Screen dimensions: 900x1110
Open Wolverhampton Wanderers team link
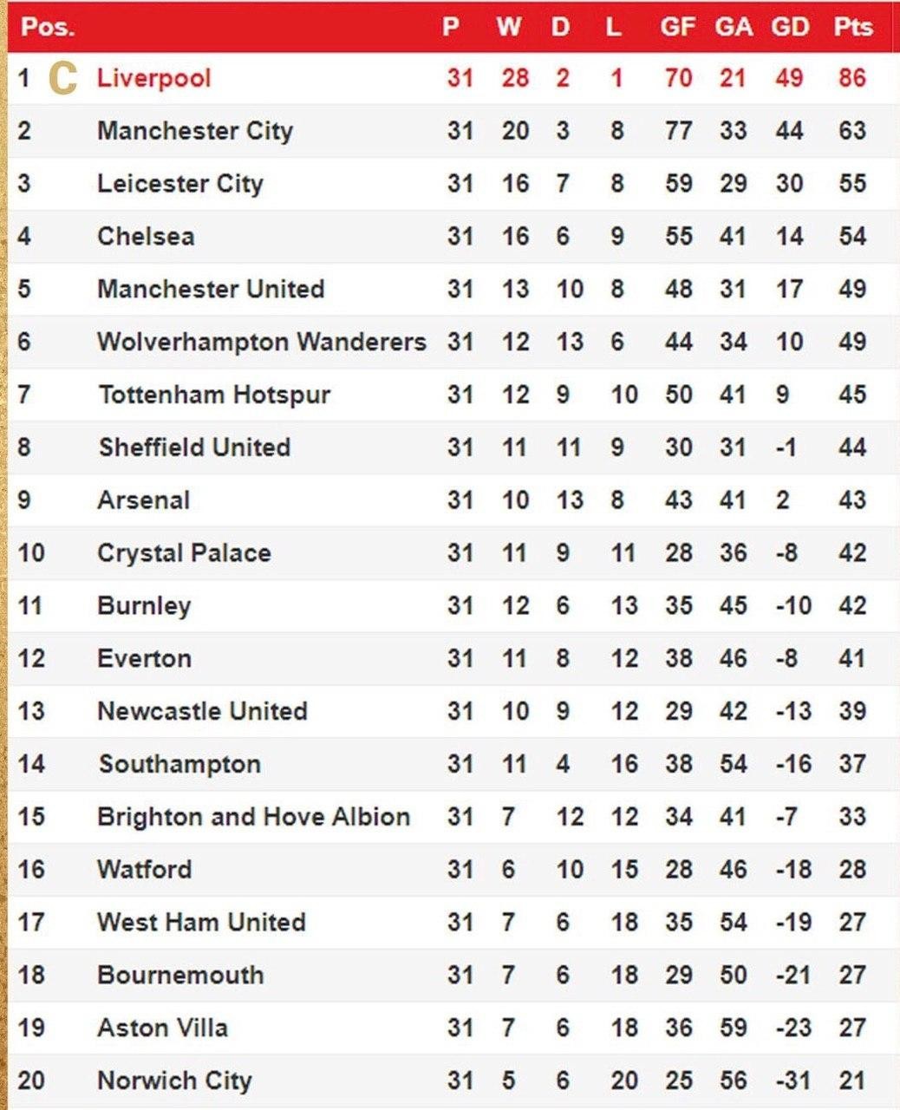tap(261, 342)
